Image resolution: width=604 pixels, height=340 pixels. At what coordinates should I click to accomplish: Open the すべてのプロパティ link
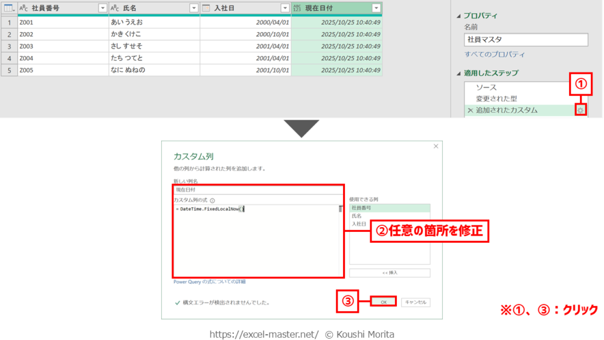click(495, 54)
